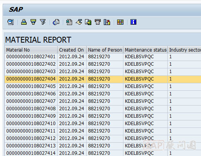Click person 88219270 in row 108027411

click(105, 131)
